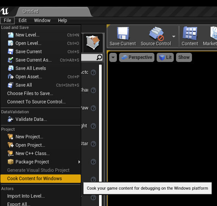This screenshot has height=206, width=217.
Task: Choose Open Project... menu entry
Action: click(41, 145)
